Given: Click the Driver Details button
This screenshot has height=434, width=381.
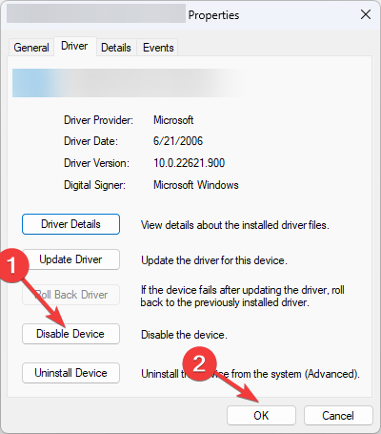Looking at the screenshot, I should click(70, 224).
